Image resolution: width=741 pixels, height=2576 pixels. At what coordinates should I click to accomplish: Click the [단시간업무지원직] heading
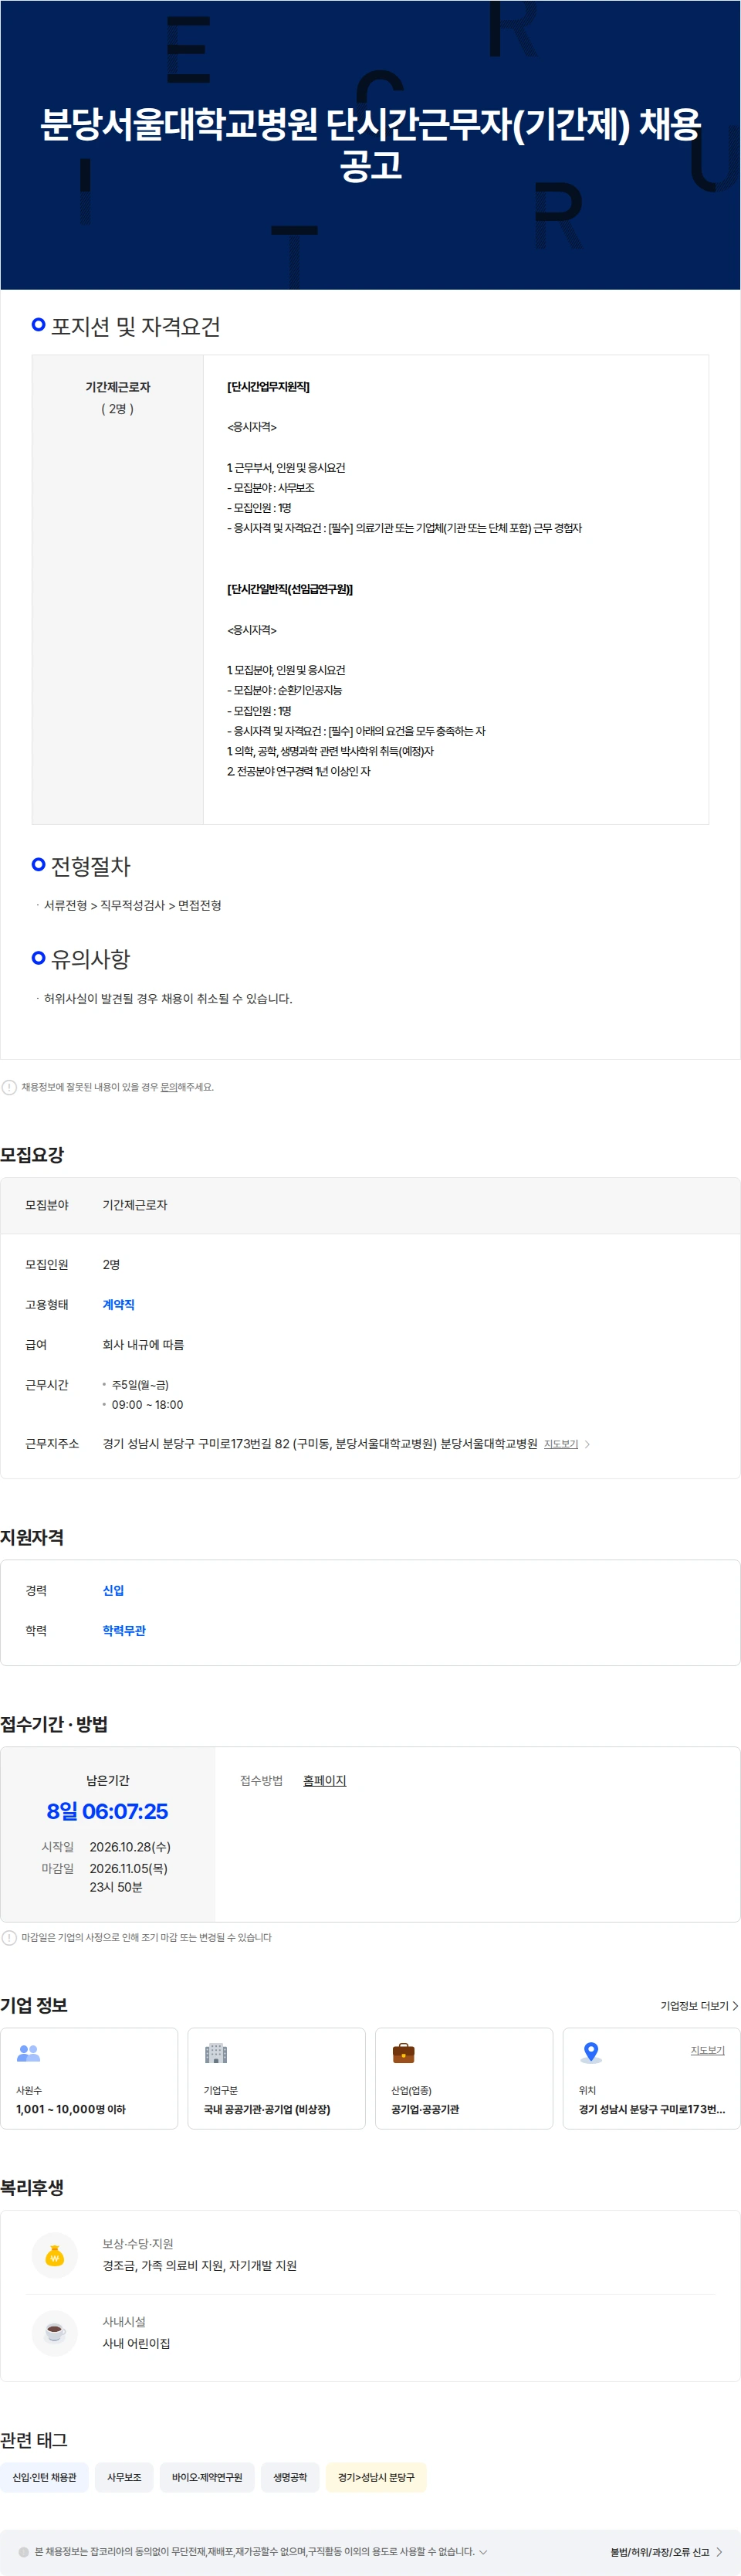click(269, 387)
